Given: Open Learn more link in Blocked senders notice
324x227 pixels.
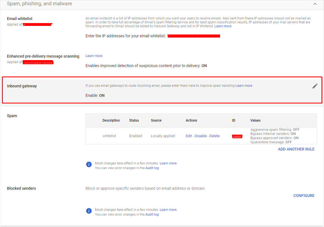Looking at the screenshot, I should tap(168, 210).
